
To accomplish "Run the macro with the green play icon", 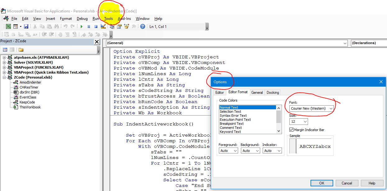I will (x=81, y=26).
